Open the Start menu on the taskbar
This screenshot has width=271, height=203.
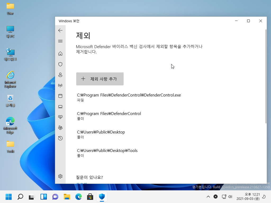8,197
